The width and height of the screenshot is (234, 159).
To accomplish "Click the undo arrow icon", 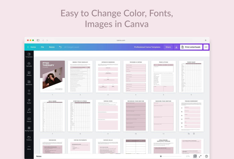I will point(60,47).
